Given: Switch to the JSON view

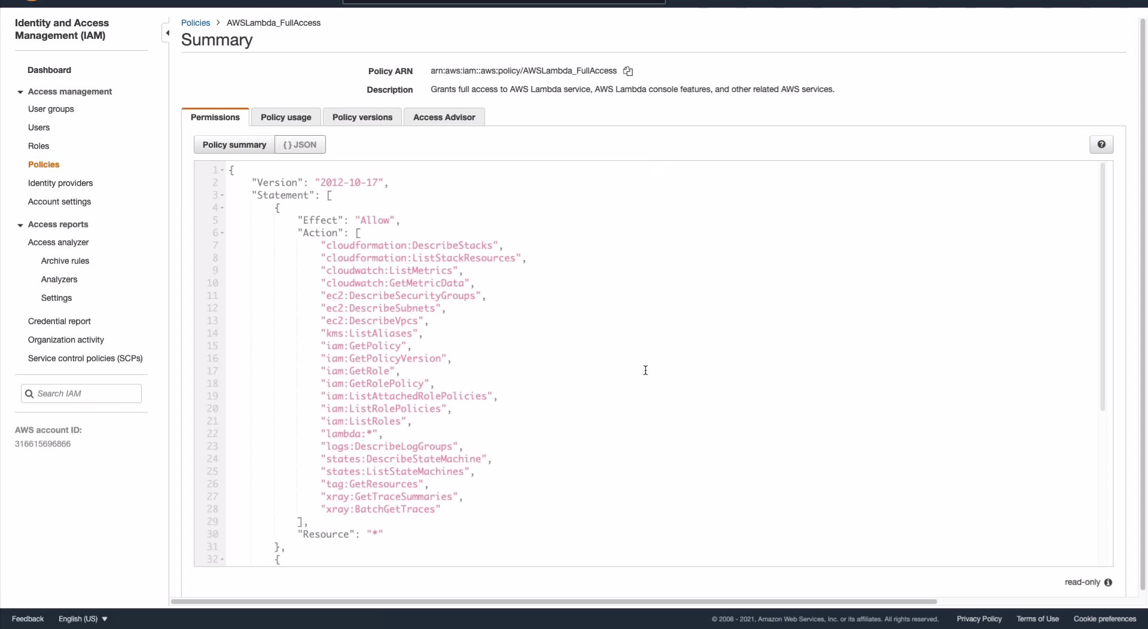Looking at the screenshot, I should point(300,145).
